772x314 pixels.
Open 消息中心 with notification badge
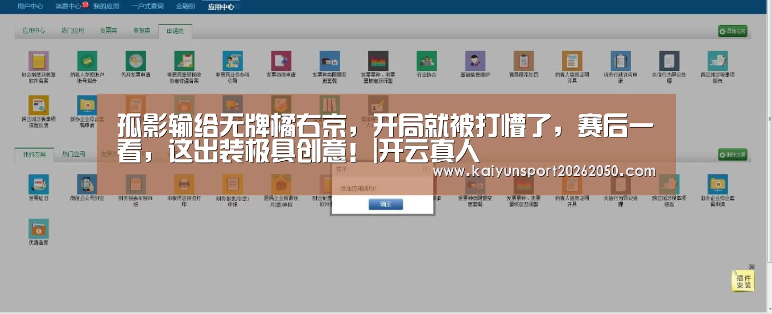[68, 6]
